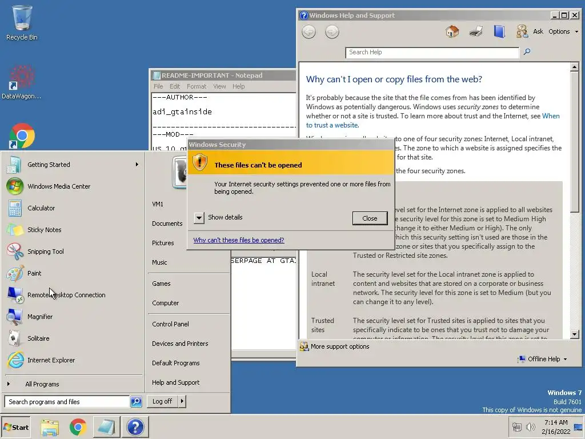
Task: Click the user account picture in Start menu
Action: (181, 173)
